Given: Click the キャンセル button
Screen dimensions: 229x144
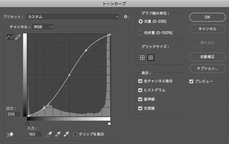Looking at the screenshot, I should pyautogui.click(x=208, y=29).
